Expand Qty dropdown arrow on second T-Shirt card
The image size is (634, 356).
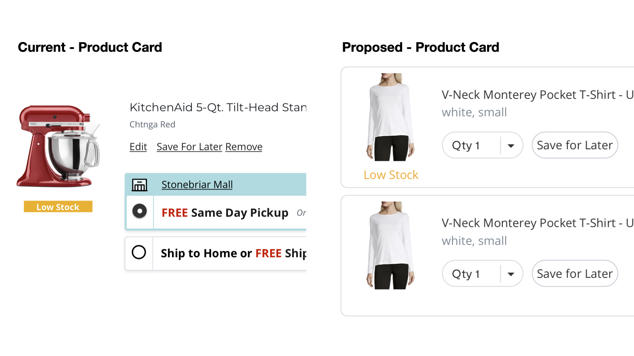511,274
